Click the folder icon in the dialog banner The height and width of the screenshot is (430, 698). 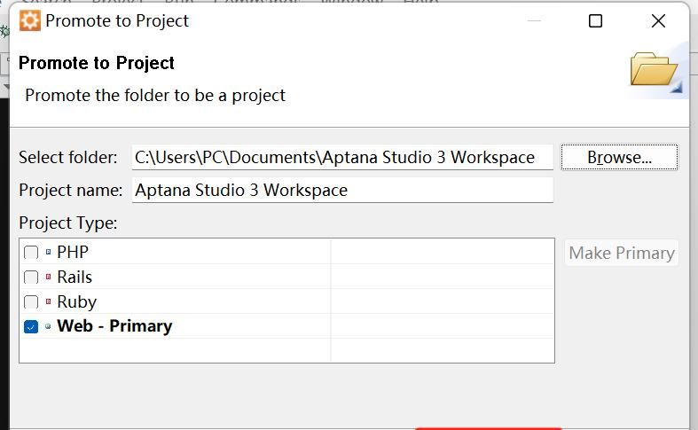click(x=654, y=69)
